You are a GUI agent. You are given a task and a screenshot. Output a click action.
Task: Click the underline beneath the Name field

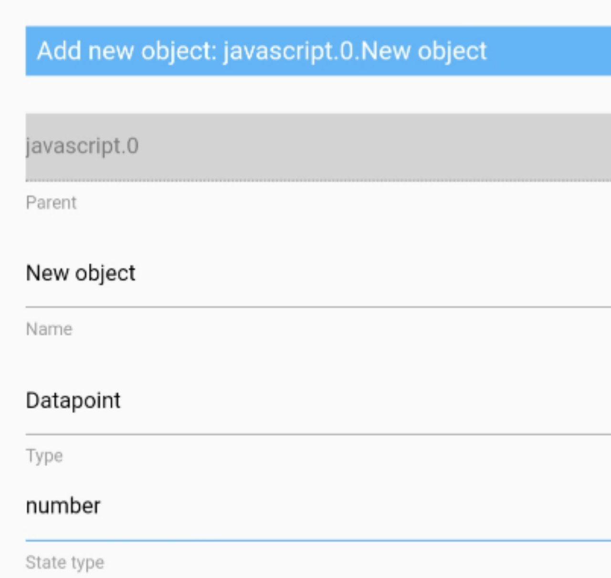318,307
